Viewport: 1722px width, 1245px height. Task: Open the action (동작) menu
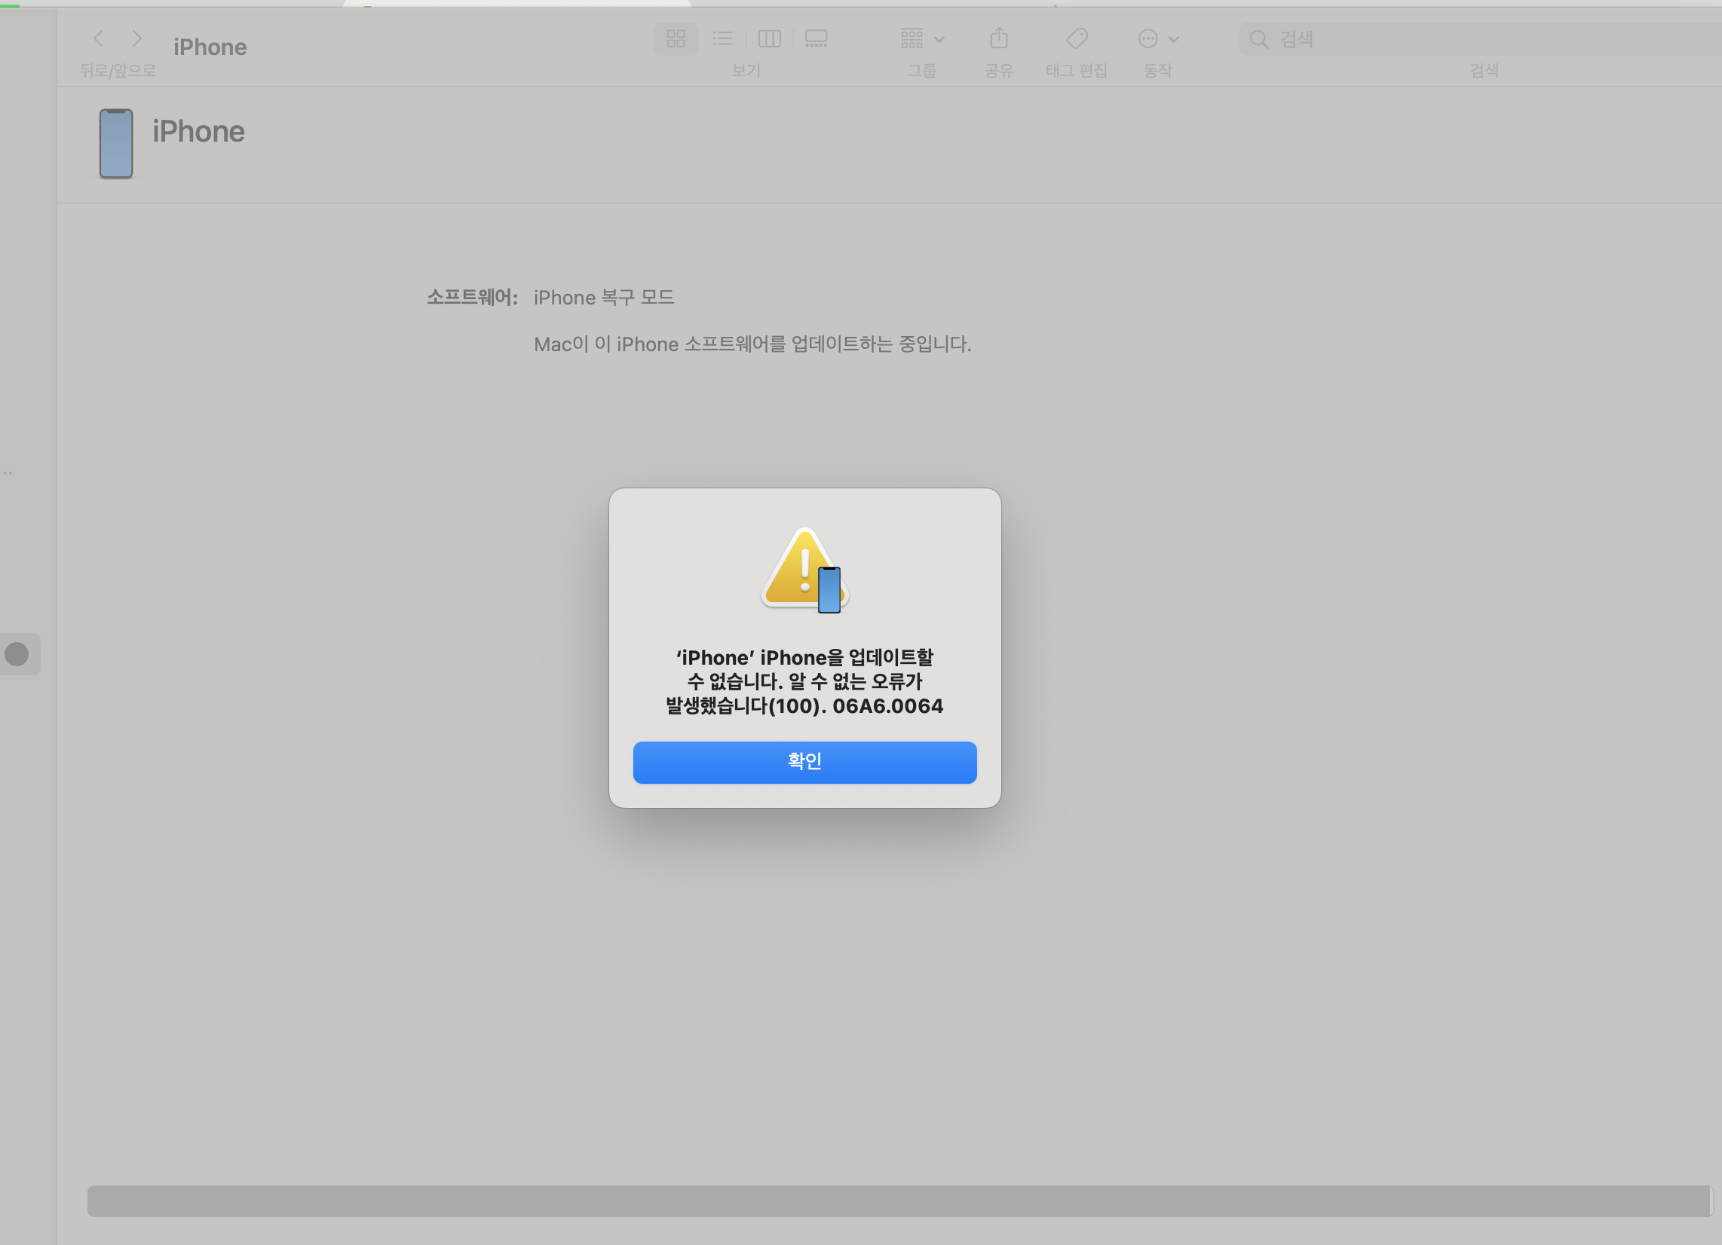(x=1147, y=38)
